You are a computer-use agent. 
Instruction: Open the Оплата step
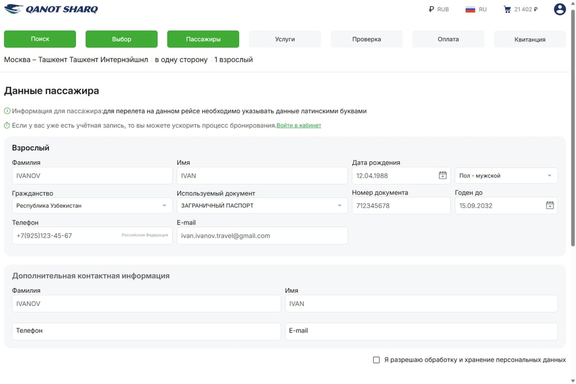click(448, 39)
